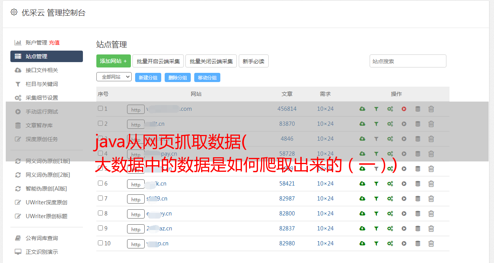Open 公有词库查询 in the sidebar
The width and height of the screenshot is (494, 263).
pos(42,238)
